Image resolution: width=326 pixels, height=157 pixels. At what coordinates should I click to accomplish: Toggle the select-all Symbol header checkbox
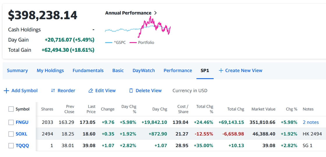pos(11,109)
